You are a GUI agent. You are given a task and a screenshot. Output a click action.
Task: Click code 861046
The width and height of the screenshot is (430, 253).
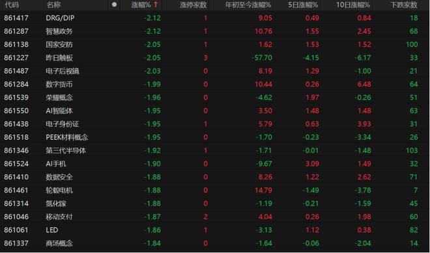coord(16,217)
